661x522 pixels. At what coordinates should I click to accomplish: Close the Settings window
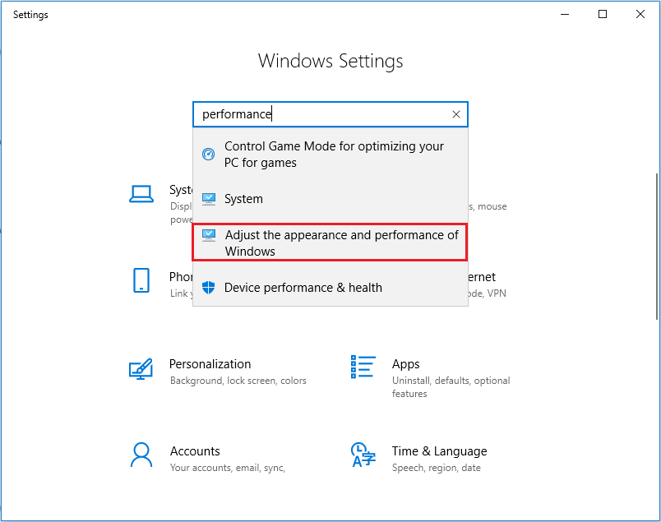point(640,14)
